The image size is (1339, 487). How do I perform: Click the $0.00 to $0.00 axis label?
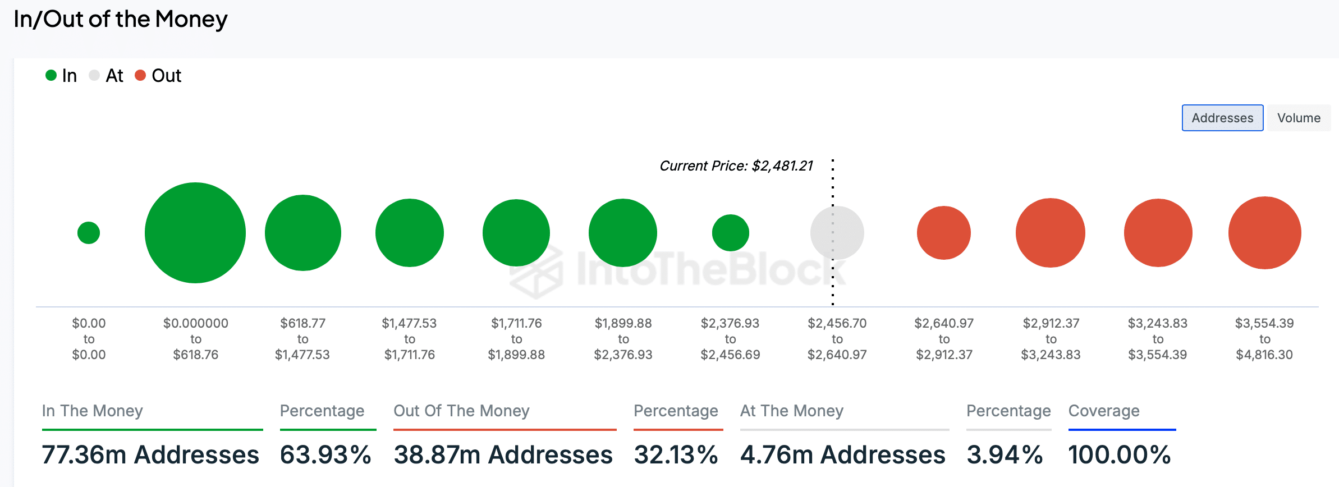click(89, 339)
